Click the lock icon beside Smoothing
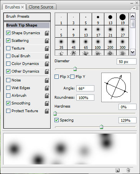The width and height of the screenshot is (140, 174). click(x=47, y=103)
